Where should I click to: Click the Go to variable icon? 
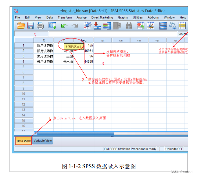(x=97, y=26)
